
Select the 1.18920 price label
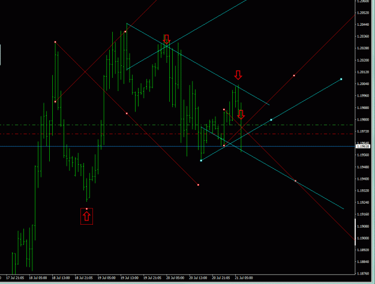(363, 250)
